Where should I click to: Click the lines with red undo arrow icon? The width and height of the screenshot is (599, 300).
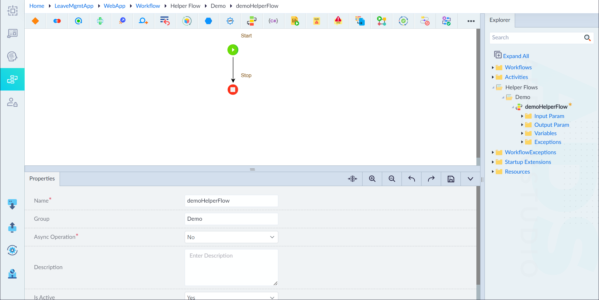click(165, 21)
